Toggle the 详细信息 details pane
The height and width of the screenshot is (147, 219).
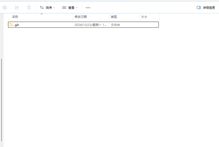coord(206,8)
